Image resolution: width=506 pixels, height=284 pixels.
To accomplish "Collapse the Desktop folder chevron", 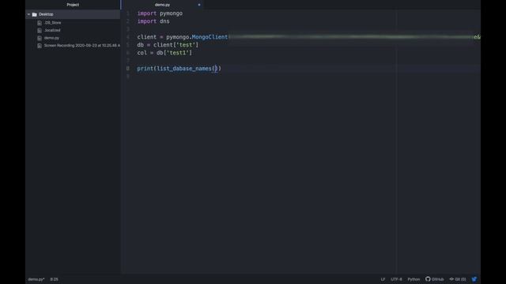I will click(x=28, y=14).
